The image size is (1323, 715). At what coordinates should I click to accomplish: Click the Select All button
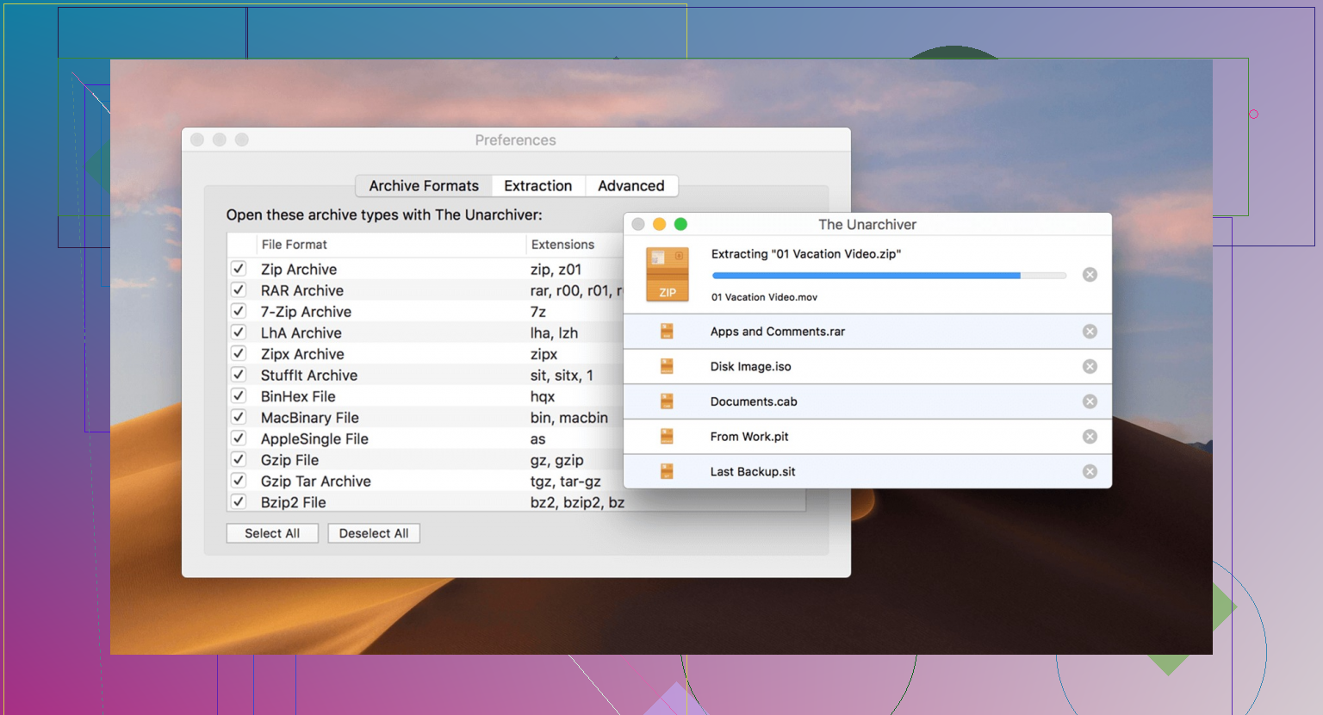click(272, 533)
